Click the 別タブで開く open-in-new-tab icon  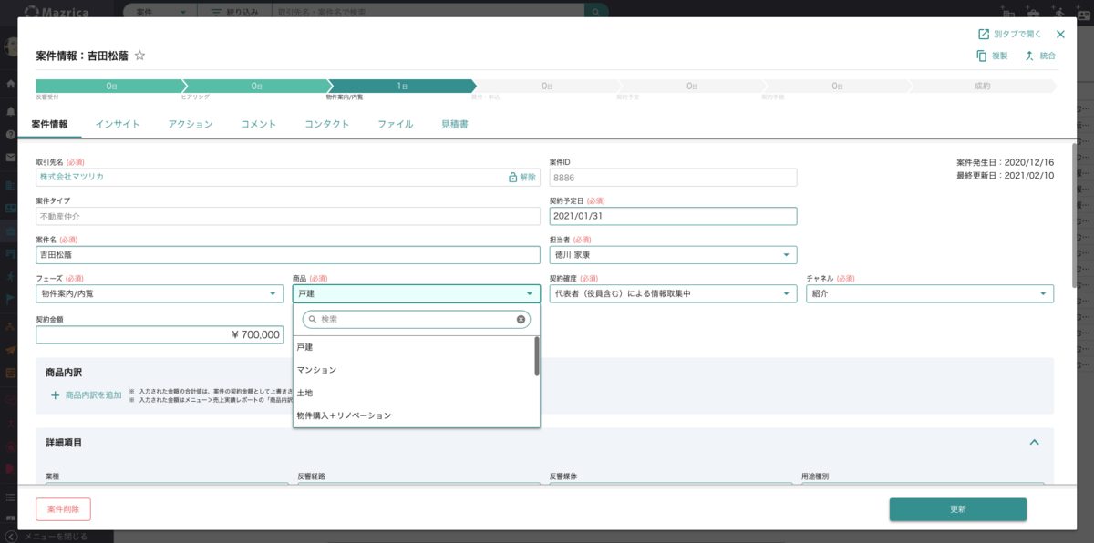pyautogui.click(x=984, y=35)
